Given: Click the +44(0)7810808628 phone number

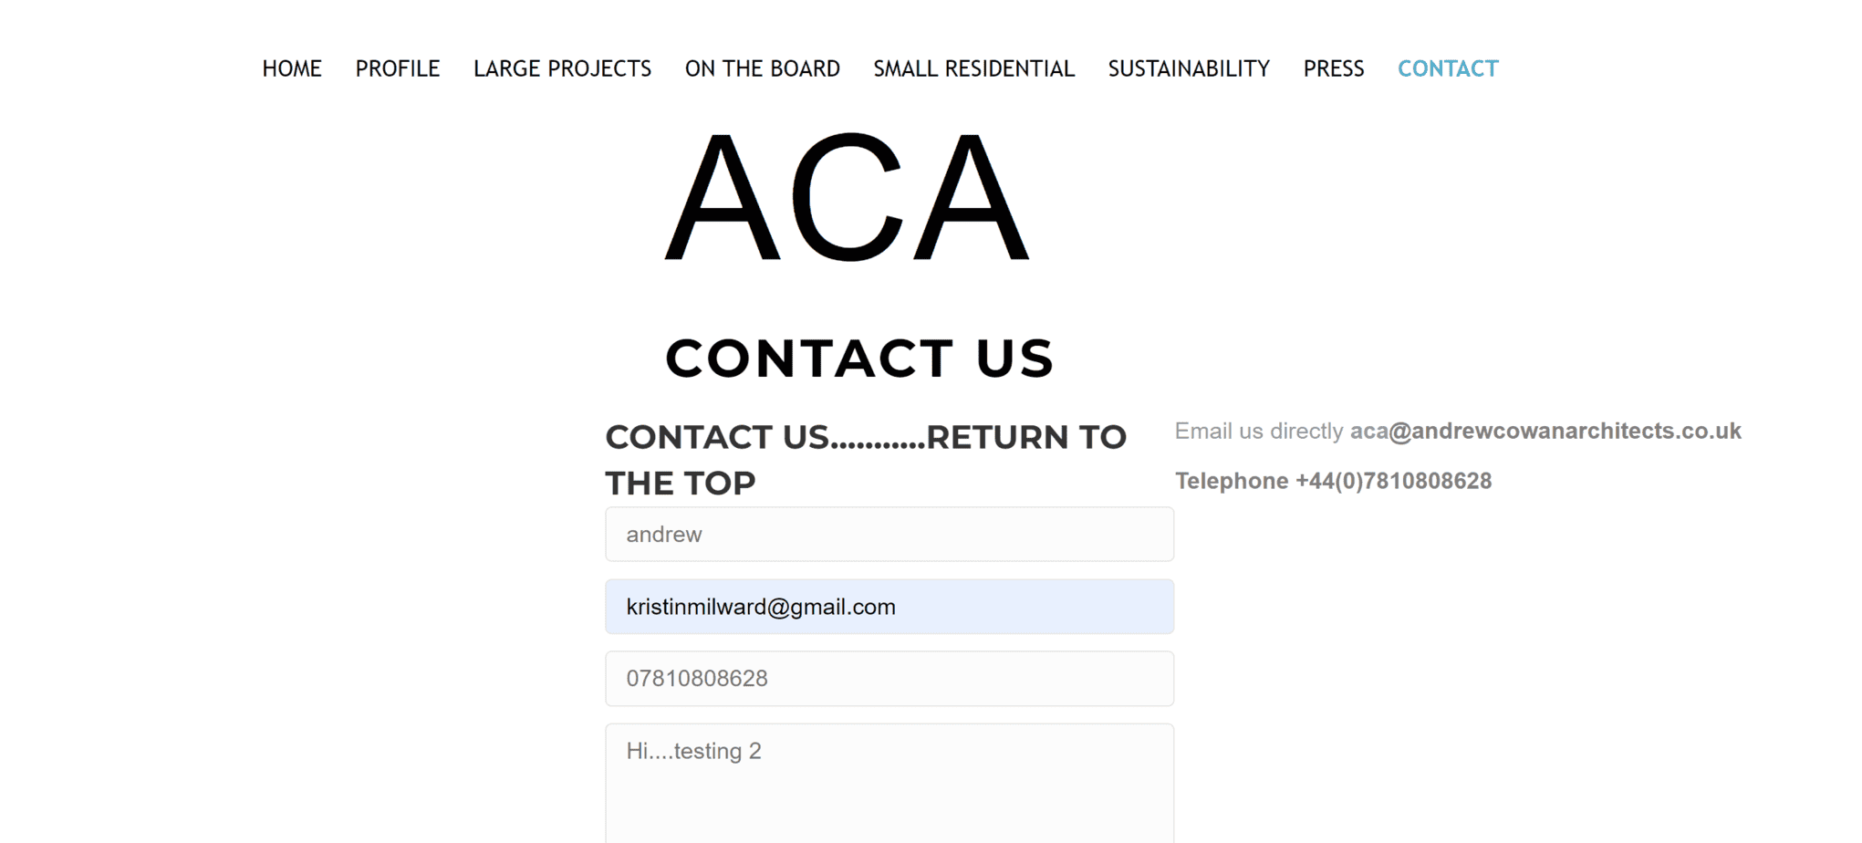Looking at the screenshot, I should [x=1394, y=482].
